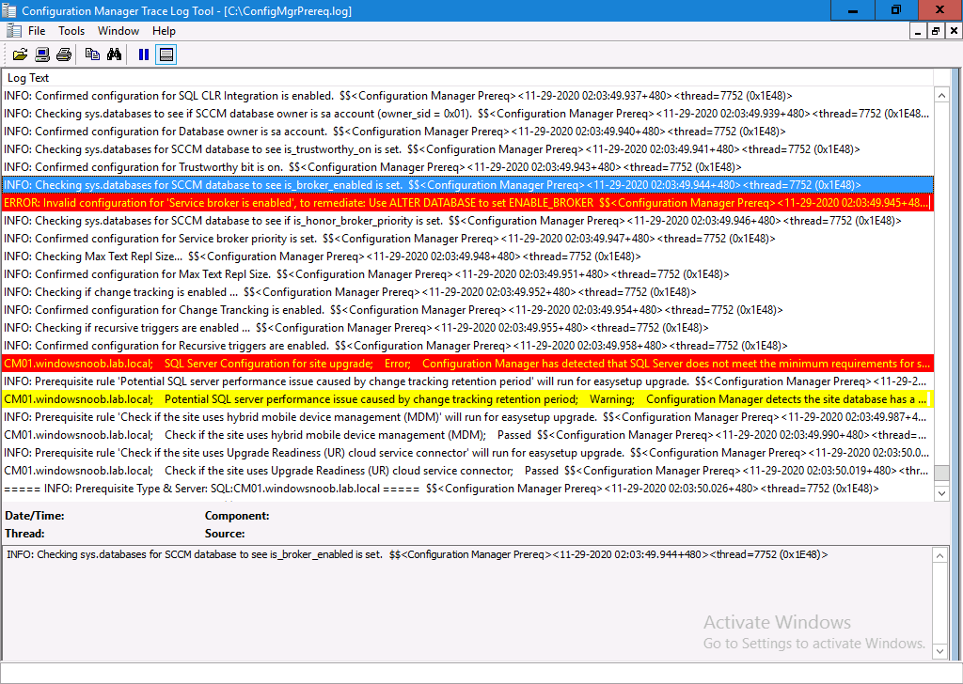The height and width of the screenshot is (684, 963).
Task: Select the 'is_trustworthy_on is set' log line
Action: tap(467, 149)
